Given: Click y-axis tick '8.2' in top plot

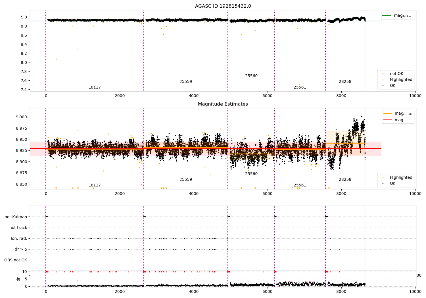Looking at the screenshot, I should click(x=24, y=53).
